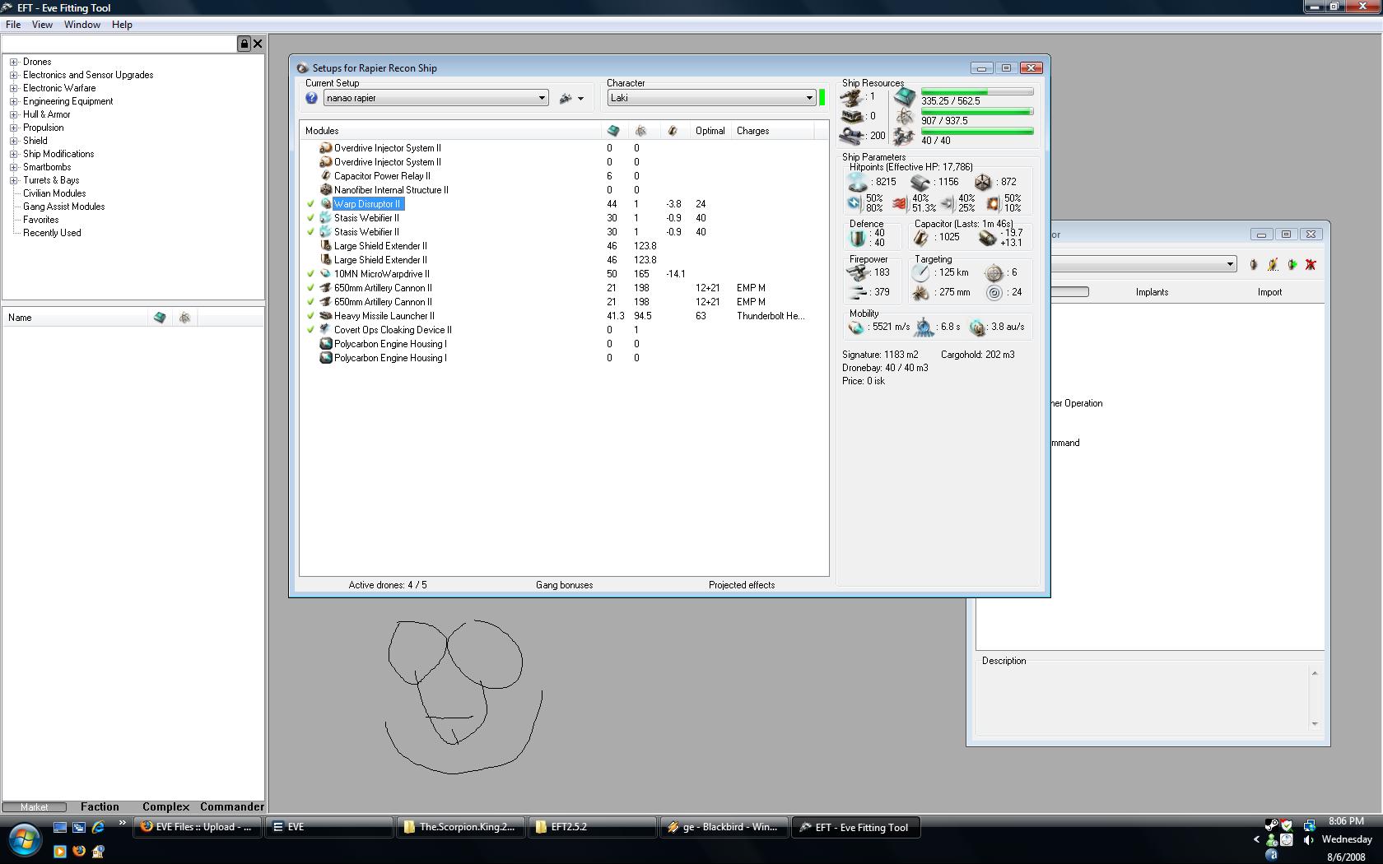
Task: Click the shield hitpoints icon showing 8215
Action: pyautogui.click(x=858, y=182)
